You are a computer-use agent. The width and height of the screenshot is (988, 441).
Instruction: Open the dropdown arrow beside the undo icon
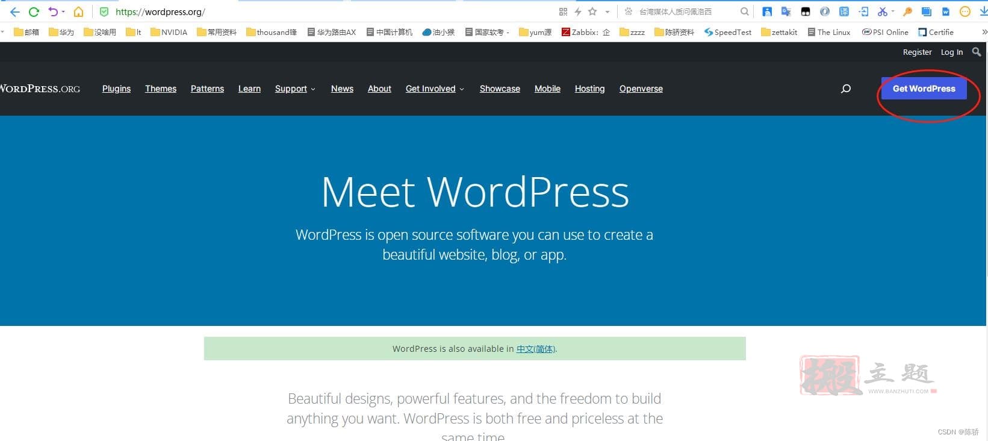(63, 12)
